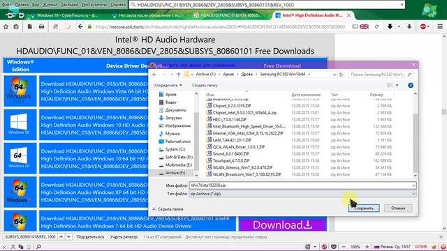Collapse folders with 'Скрыть папки'

(x=168, y=209)
